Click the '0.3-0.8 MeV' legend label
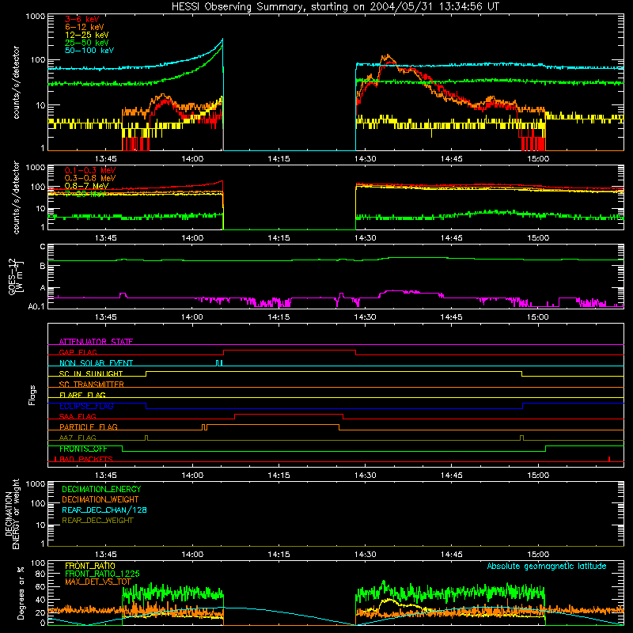The image size is (633, 633). pos(90,178)
